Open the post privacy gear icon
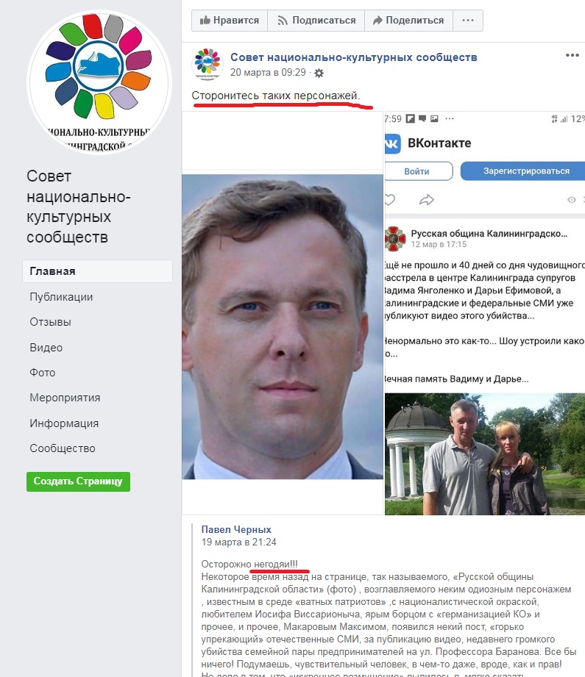585x677 pixels. point(319,73)
